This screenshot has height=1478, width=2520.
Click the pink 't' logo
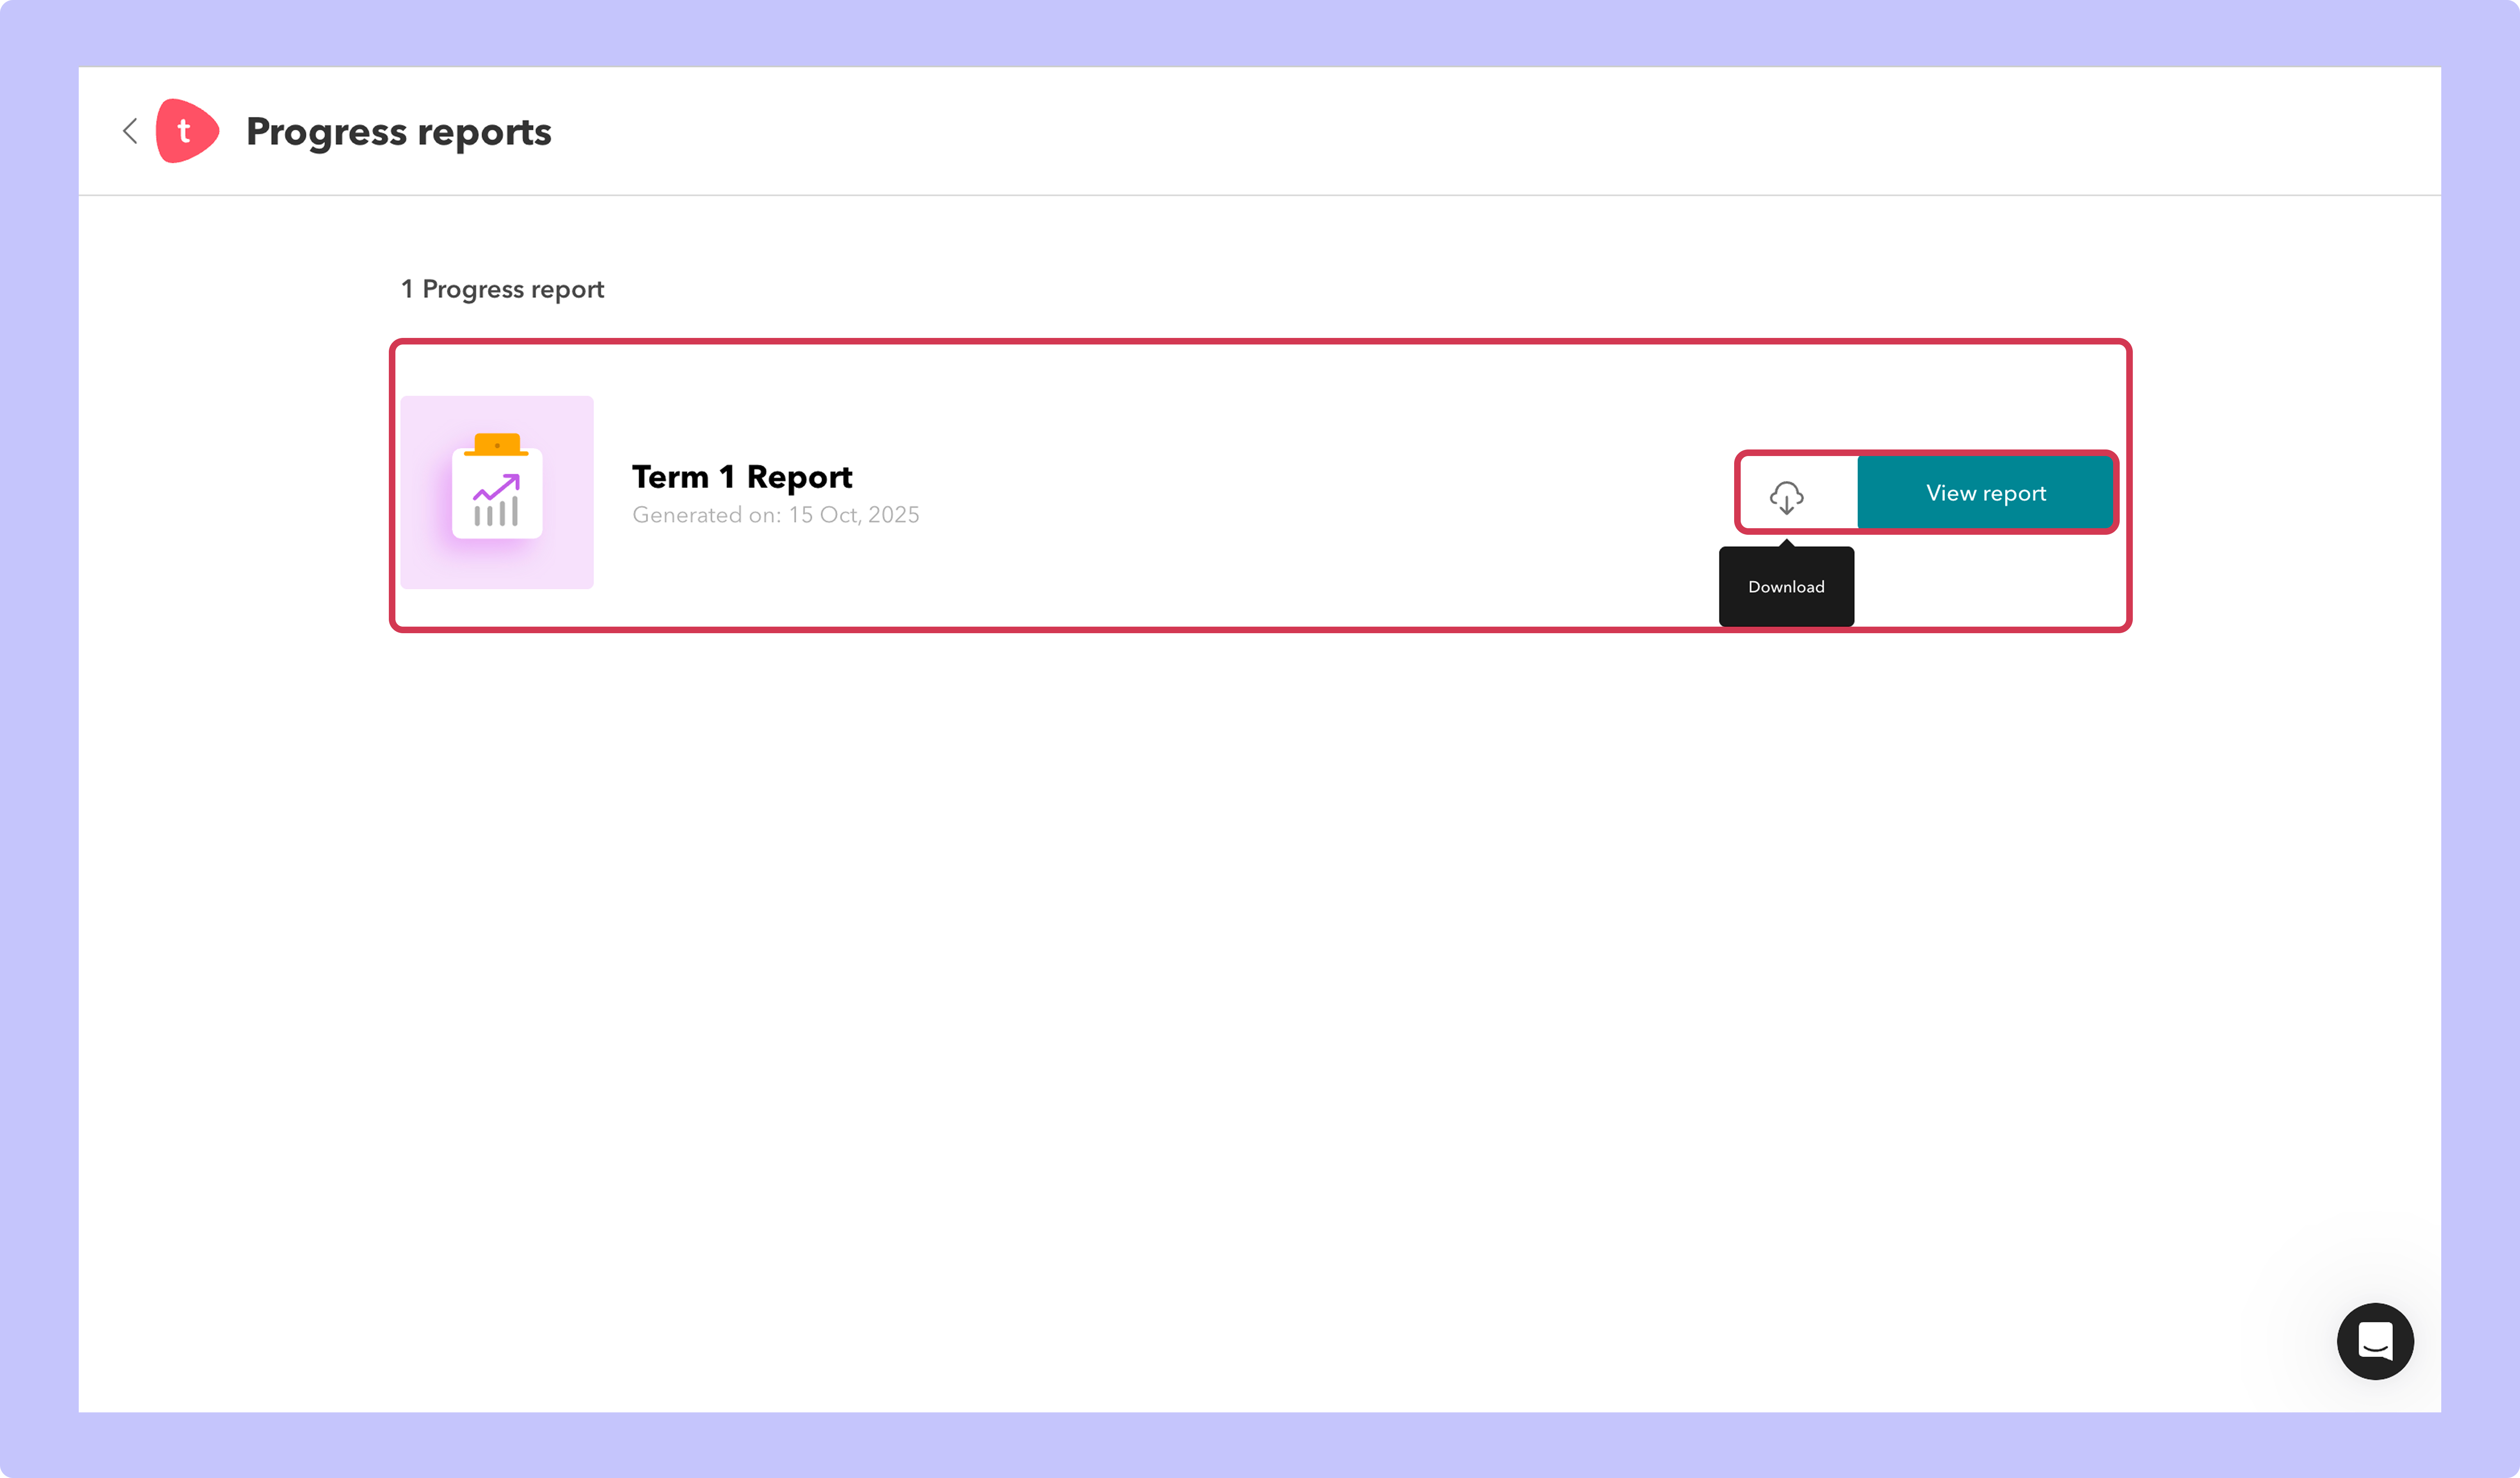pyautogui.click(x=187, y=131)
